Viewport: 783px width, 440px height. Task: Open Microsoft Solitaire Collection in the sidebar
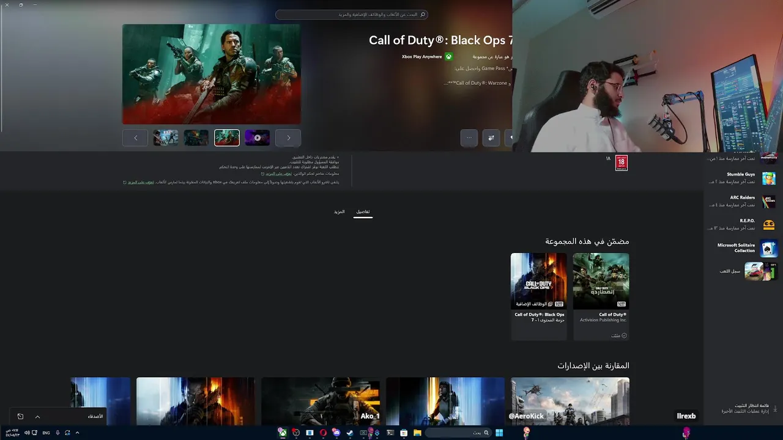click(x=742, y=248)
